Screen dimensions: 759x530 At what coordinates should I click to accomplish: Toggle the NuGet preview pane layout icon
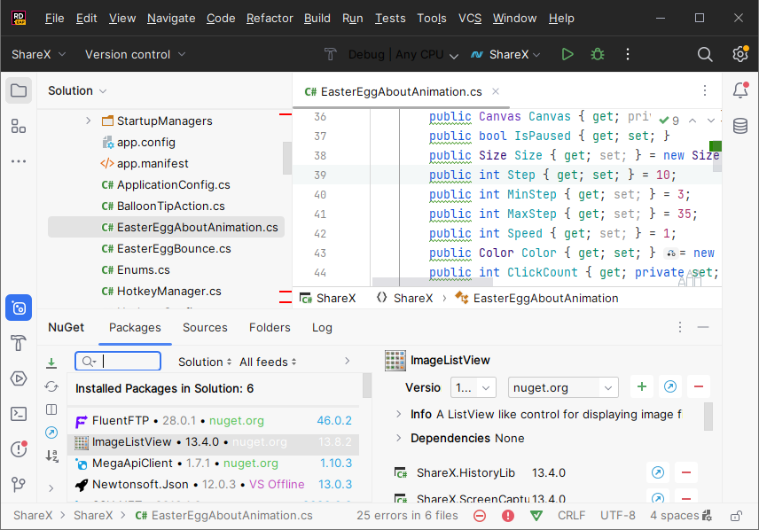[x=51, y=409]
